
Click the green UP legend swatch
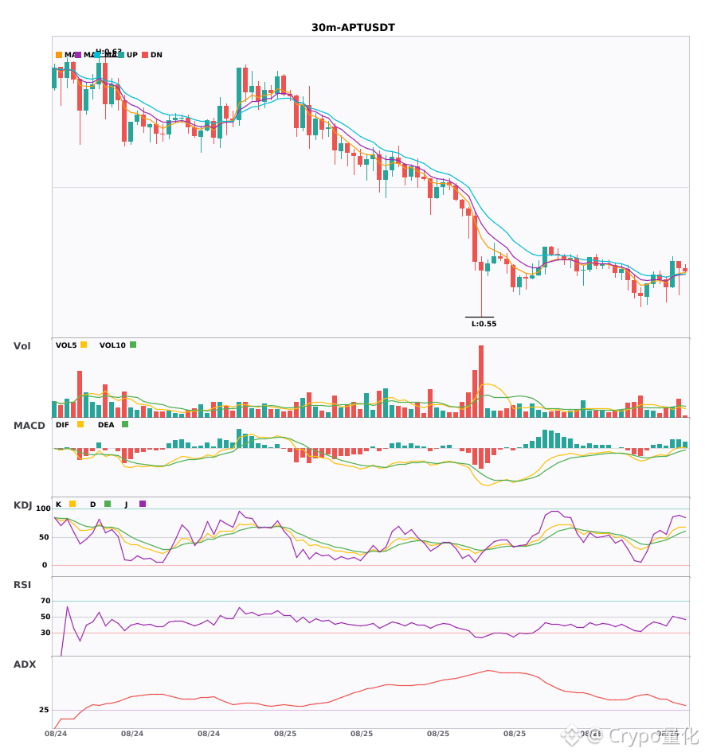pos(120,55)
